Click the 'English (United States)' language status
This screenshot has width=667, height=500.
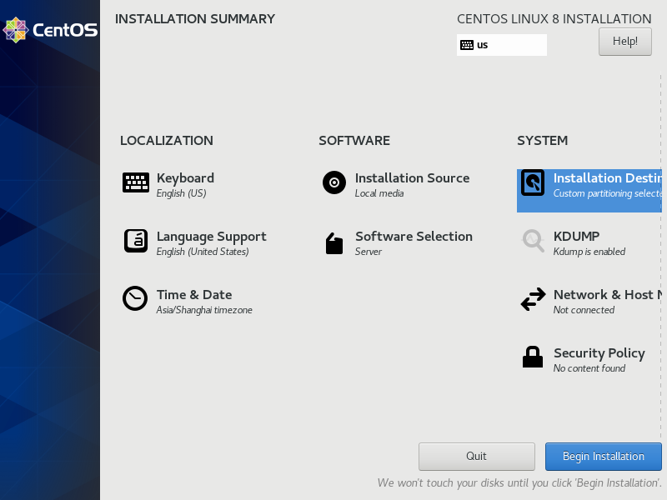tap(203, 252)
